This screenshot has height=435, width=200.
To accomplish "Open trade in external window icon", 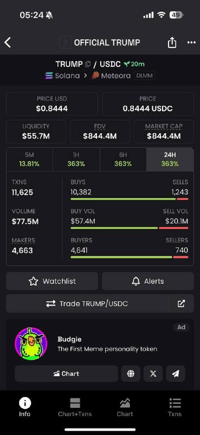I will [x=181, y=303].
